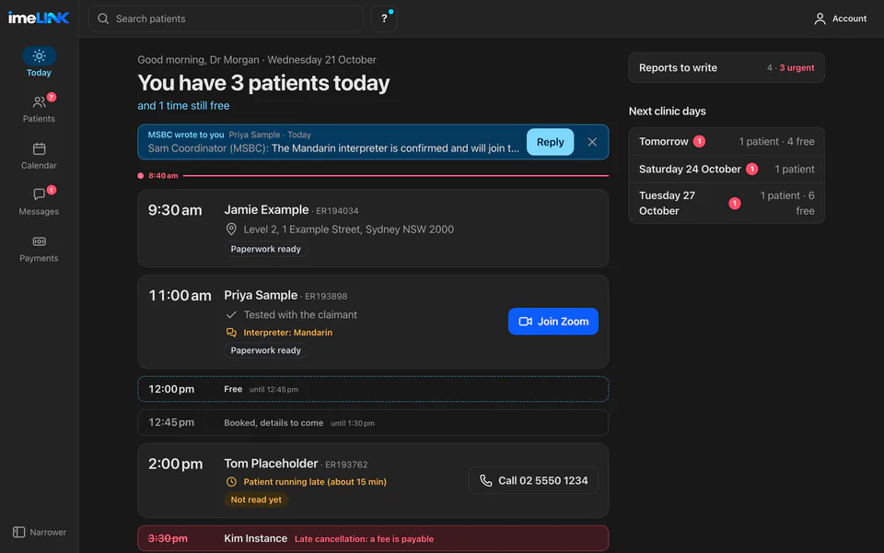Image resolution: width=884 pixels, height=553 pixels.
Task: Reply to the MSBC message
Action: coord(551,142)
